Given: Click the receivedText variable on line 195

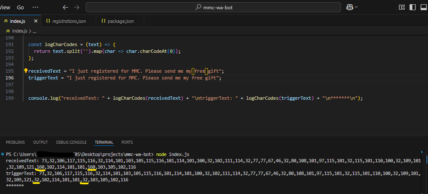Looking at the screenshot, I should (45, 71).
